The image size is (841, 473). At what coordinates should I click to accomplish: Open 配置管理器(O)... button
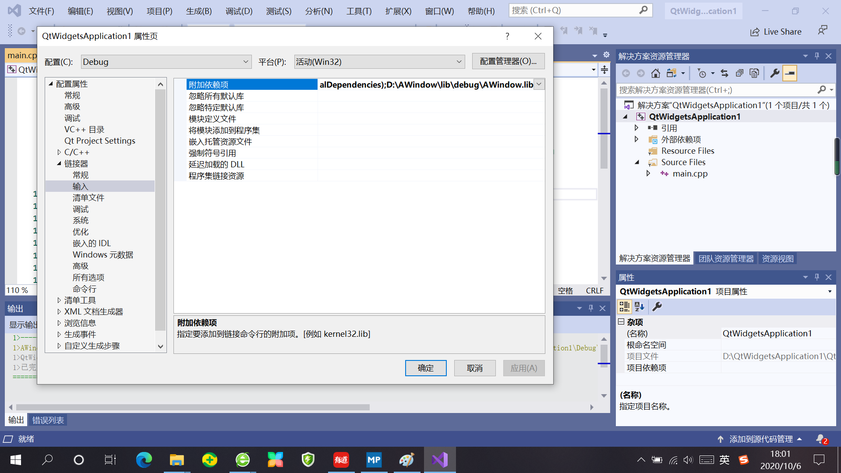coord(508,61)
